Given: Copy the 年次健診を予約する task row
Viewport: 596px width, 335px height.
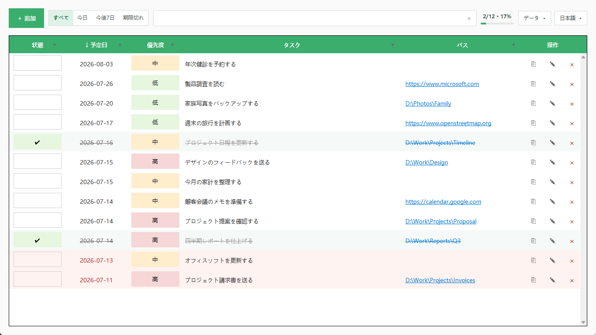Looking at the screenshot, I should 533,64.
